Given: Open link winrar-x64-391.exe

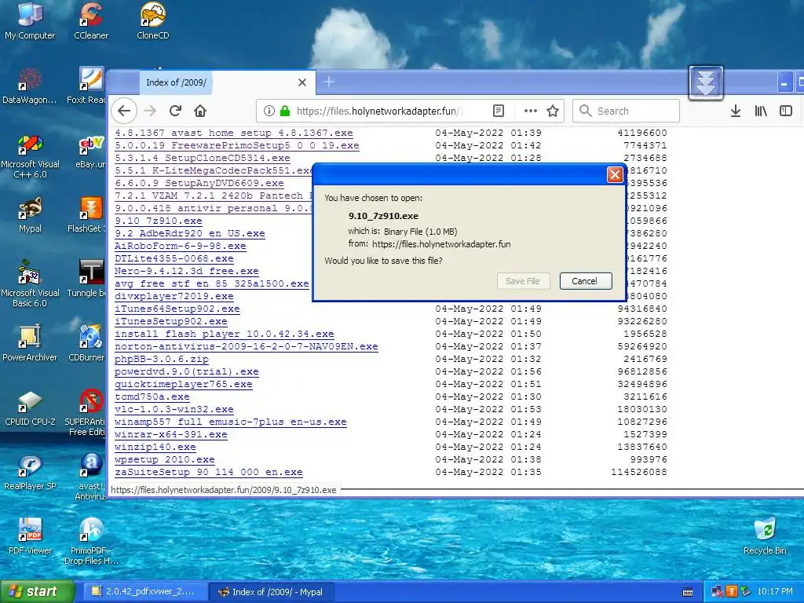Looking at the screenshot, I should coord(171,435).
